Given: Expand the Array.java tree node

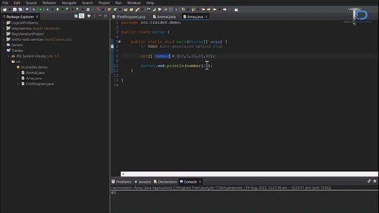Looking at the screenshot, I should pyautogui.click(x=18, y=78).
